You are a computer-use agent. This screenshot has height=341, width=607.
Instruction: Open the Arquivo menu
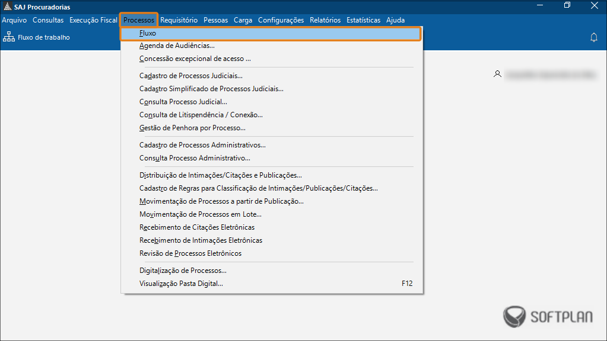coord(14,20)
